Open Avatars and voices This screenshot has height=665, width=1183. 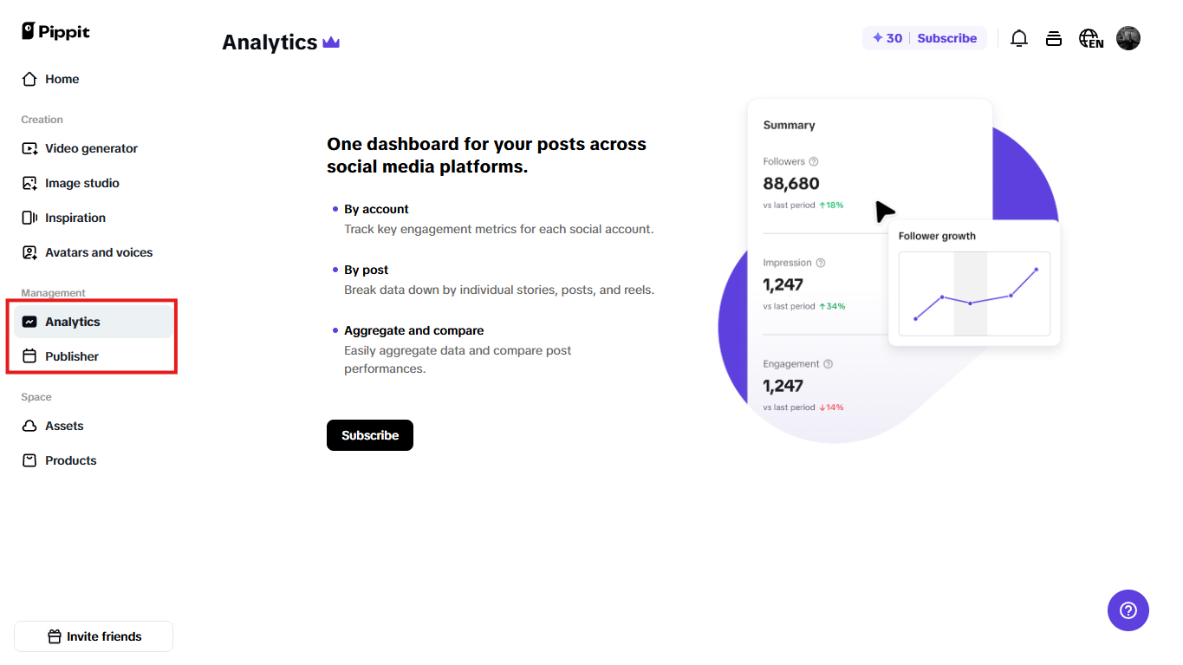point(99,252)
